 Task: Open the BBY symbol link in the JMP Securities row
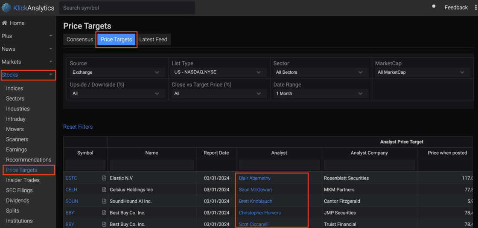(x=70, y=213)
